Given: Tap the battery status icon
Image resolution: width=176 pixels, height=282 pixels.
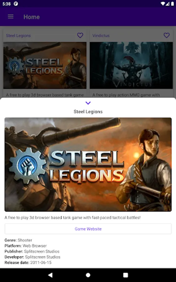Looking at the screenshot, I should (173, 4).
